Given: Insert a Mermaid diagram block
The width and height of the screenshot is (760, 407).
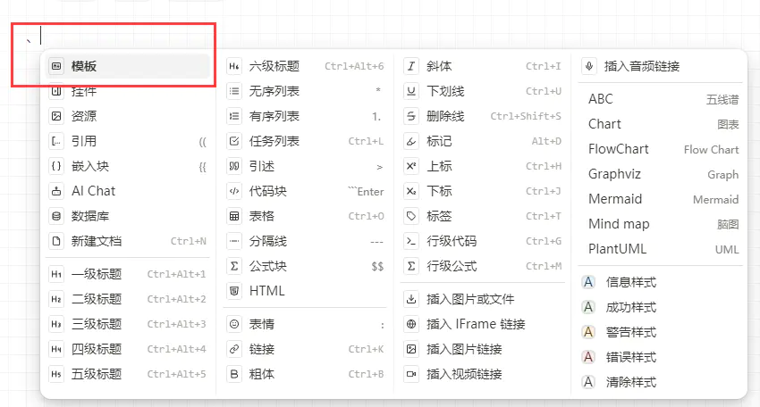Looking at the screenshot, I should point(661,199).
